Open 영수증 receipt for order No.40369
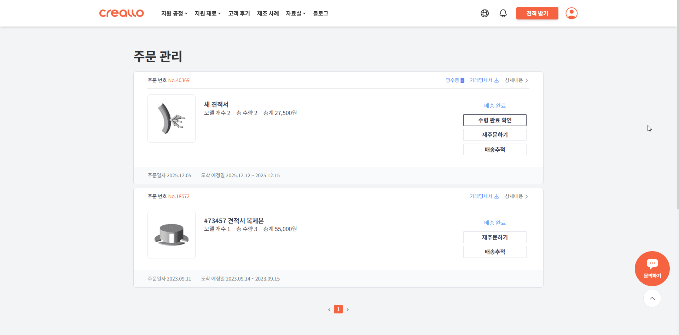Screen dimensions: 679x335 455,80
